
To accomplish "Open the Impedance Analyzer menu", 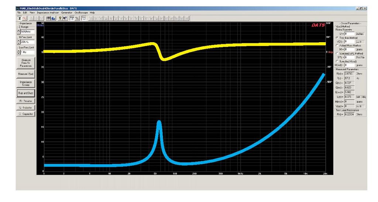I will tap(48, 13).
